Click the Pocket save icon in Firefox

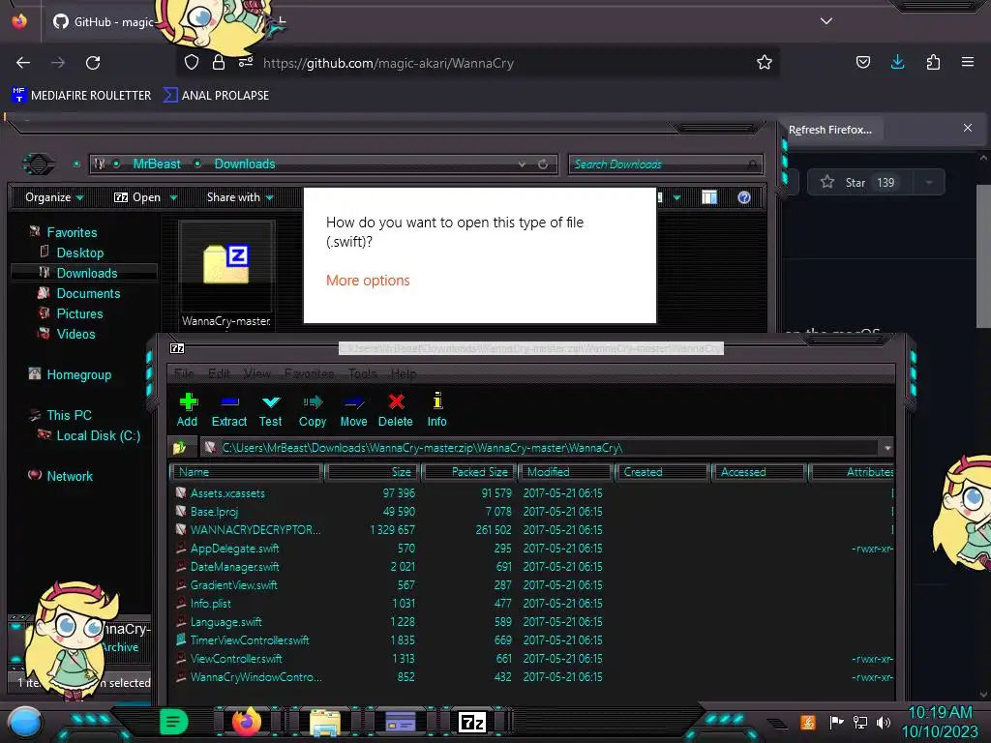pyautogui.click(x=862, y=62)
